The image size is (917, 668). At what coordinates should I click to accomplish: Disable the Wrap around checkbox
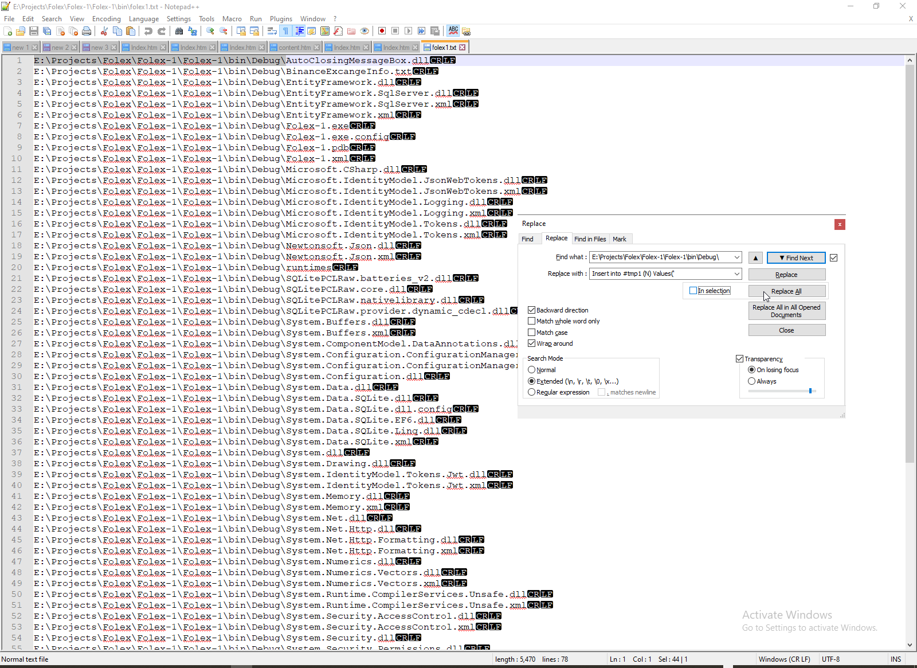[x=531, y=343]
